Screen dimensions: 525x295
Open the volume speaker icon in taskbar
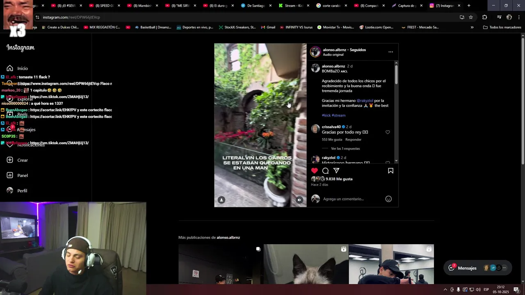tap(478, 290)
